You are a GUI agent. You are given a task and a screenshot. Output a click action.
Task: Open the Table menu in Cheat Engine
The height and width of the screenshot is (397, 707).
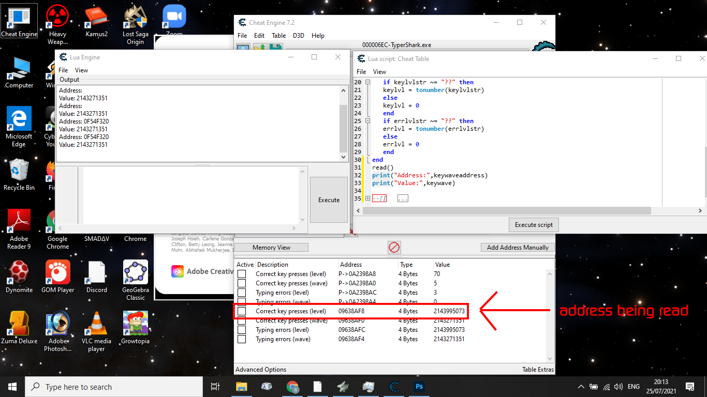pyautogui.click(x=278, y=36)
